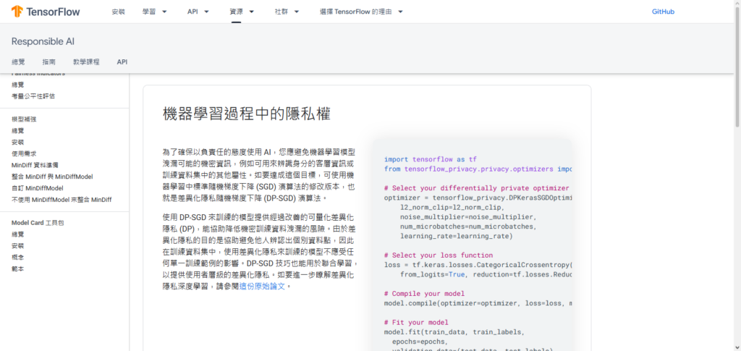The image size is (741, 351).
Task: Open 整合 MinDiff 與 MinDiffModel item
Action: pyautogui.click(x=52, y=177)
